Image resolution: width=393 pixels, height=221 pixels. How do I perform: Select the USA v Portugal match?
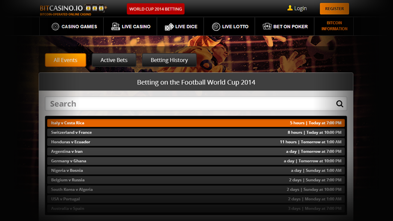[x=196, y=199]
